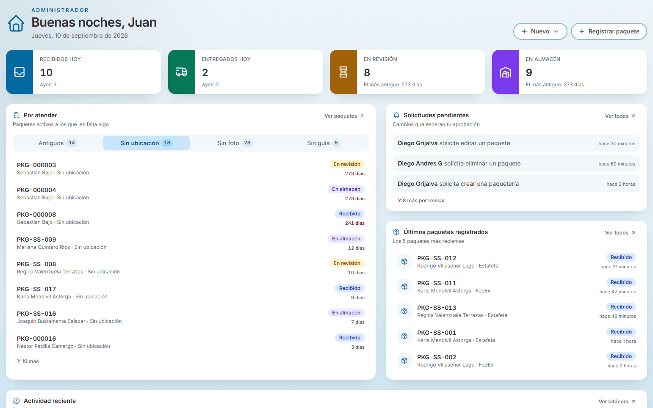
Task: Open the Ver paquetes link
Action: click(x=344, y=116)
